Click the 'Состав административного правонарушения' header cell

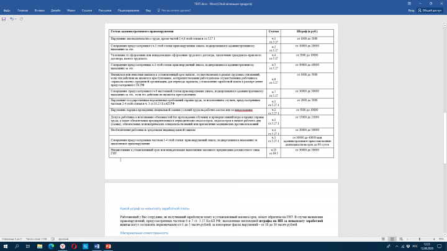(x=187, y=32)
